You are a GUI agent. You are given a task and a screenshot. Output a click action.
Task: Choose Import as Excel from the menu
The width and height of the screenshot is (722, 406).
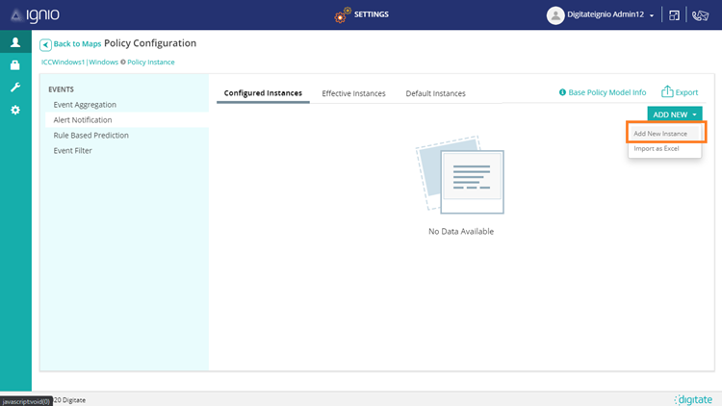point(657,148)
